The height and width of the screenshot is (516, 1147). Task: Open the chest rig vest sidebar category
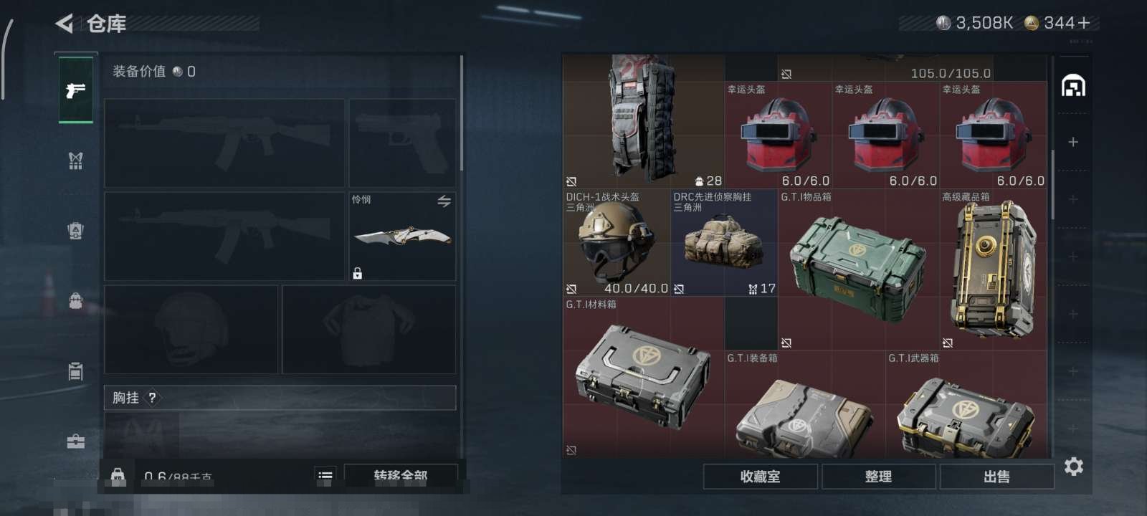75,161
